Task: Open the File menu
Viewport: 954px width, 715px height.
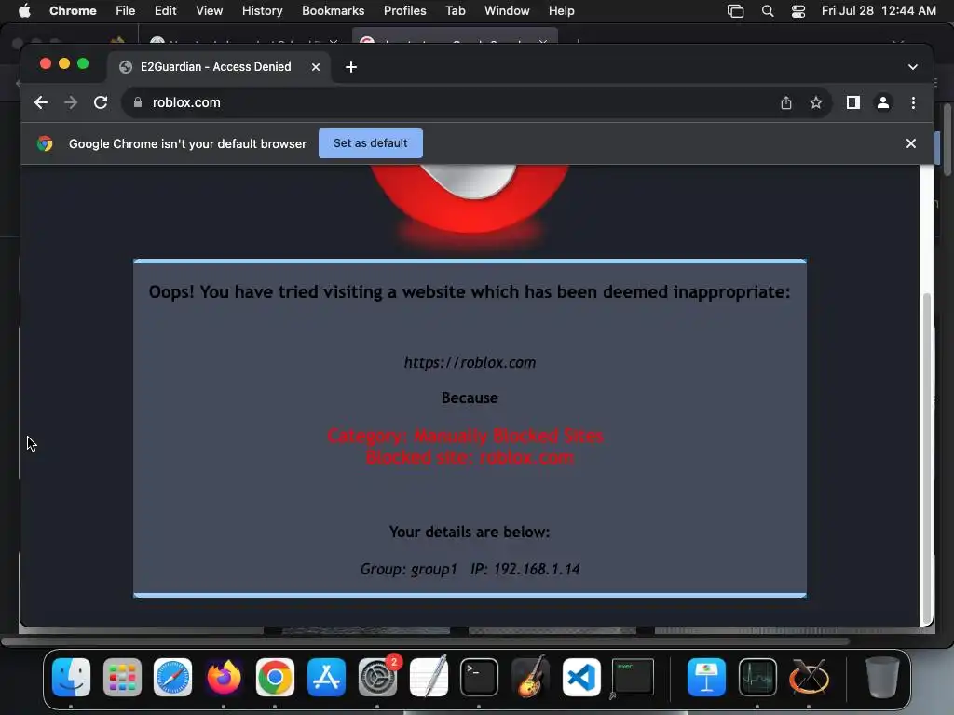Action: point(126,11)
